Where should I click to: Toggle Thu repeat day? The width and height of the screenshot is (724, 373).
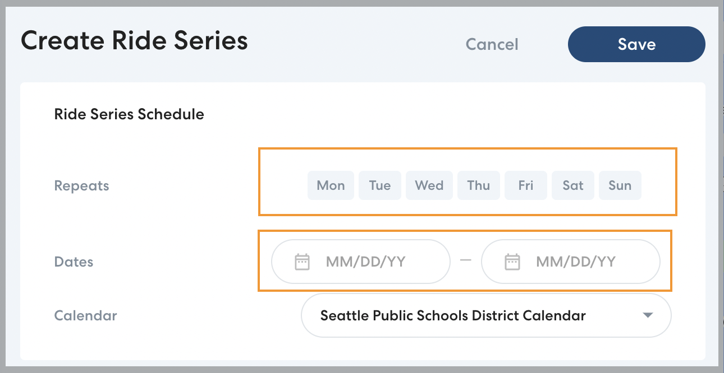479,185
